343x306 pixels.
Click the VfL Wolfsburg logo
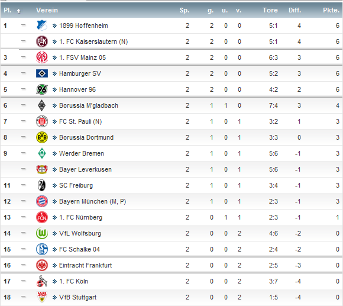tap(42, 233)
